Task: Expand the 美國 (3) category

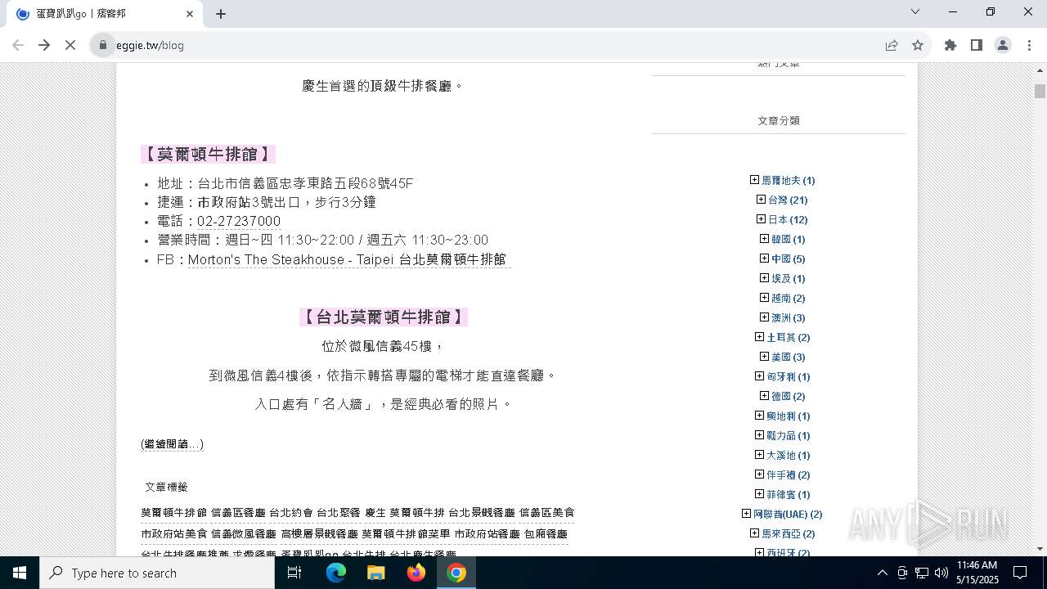Action: point(764,357)
